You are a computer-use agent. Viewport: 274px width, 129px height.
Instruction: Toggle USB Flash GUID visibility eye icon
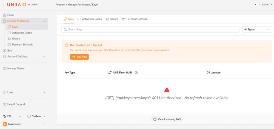[136, 73]
